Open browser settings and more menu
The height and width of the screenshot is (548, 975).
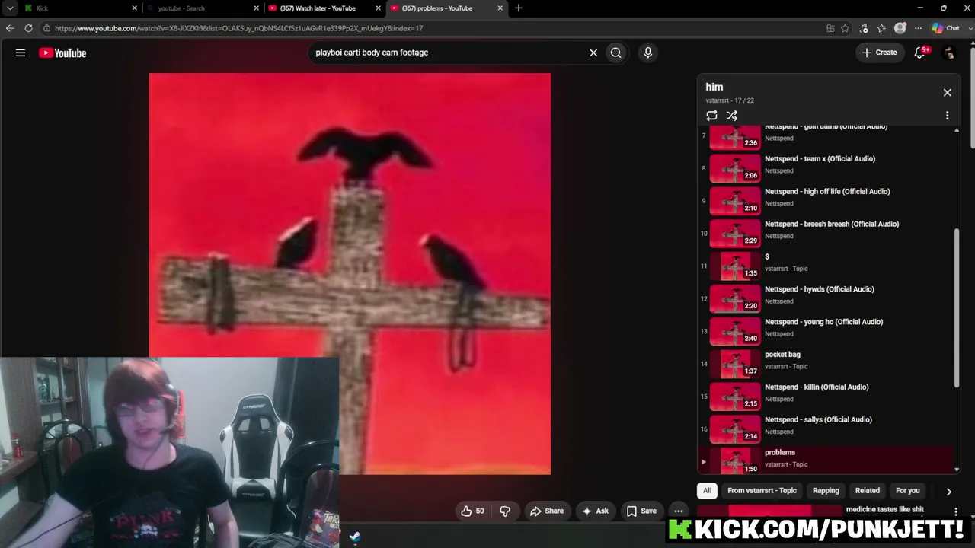919,28
